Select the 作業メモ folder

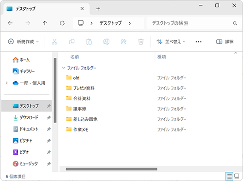click(x=77, y=129)
